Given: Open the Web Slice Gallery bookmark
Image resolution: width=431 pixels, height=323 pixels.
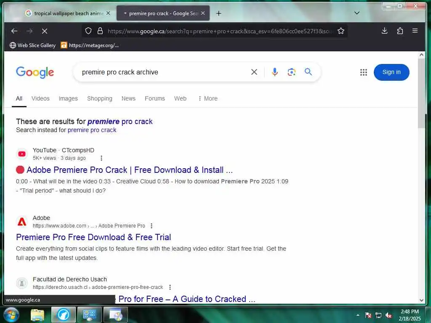Looking at the screenshot, I should (33, 45).
